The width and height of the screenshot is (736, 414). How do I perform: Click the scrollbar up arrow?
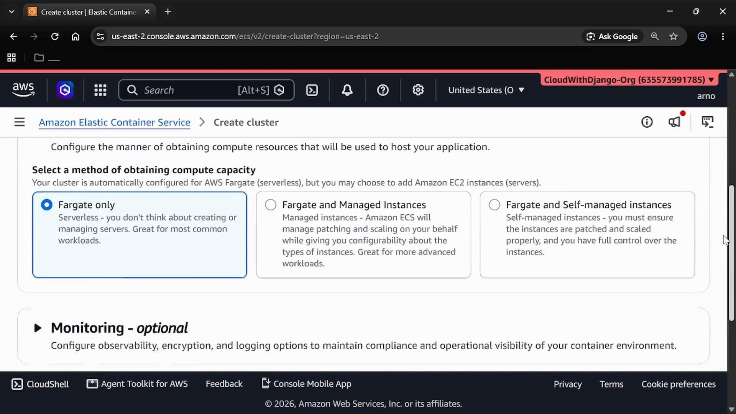pos(731,74)
